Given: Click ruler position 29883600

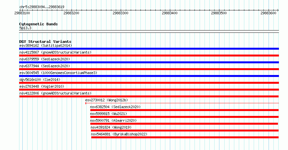Looking at the screenshot, I should 268,13.
